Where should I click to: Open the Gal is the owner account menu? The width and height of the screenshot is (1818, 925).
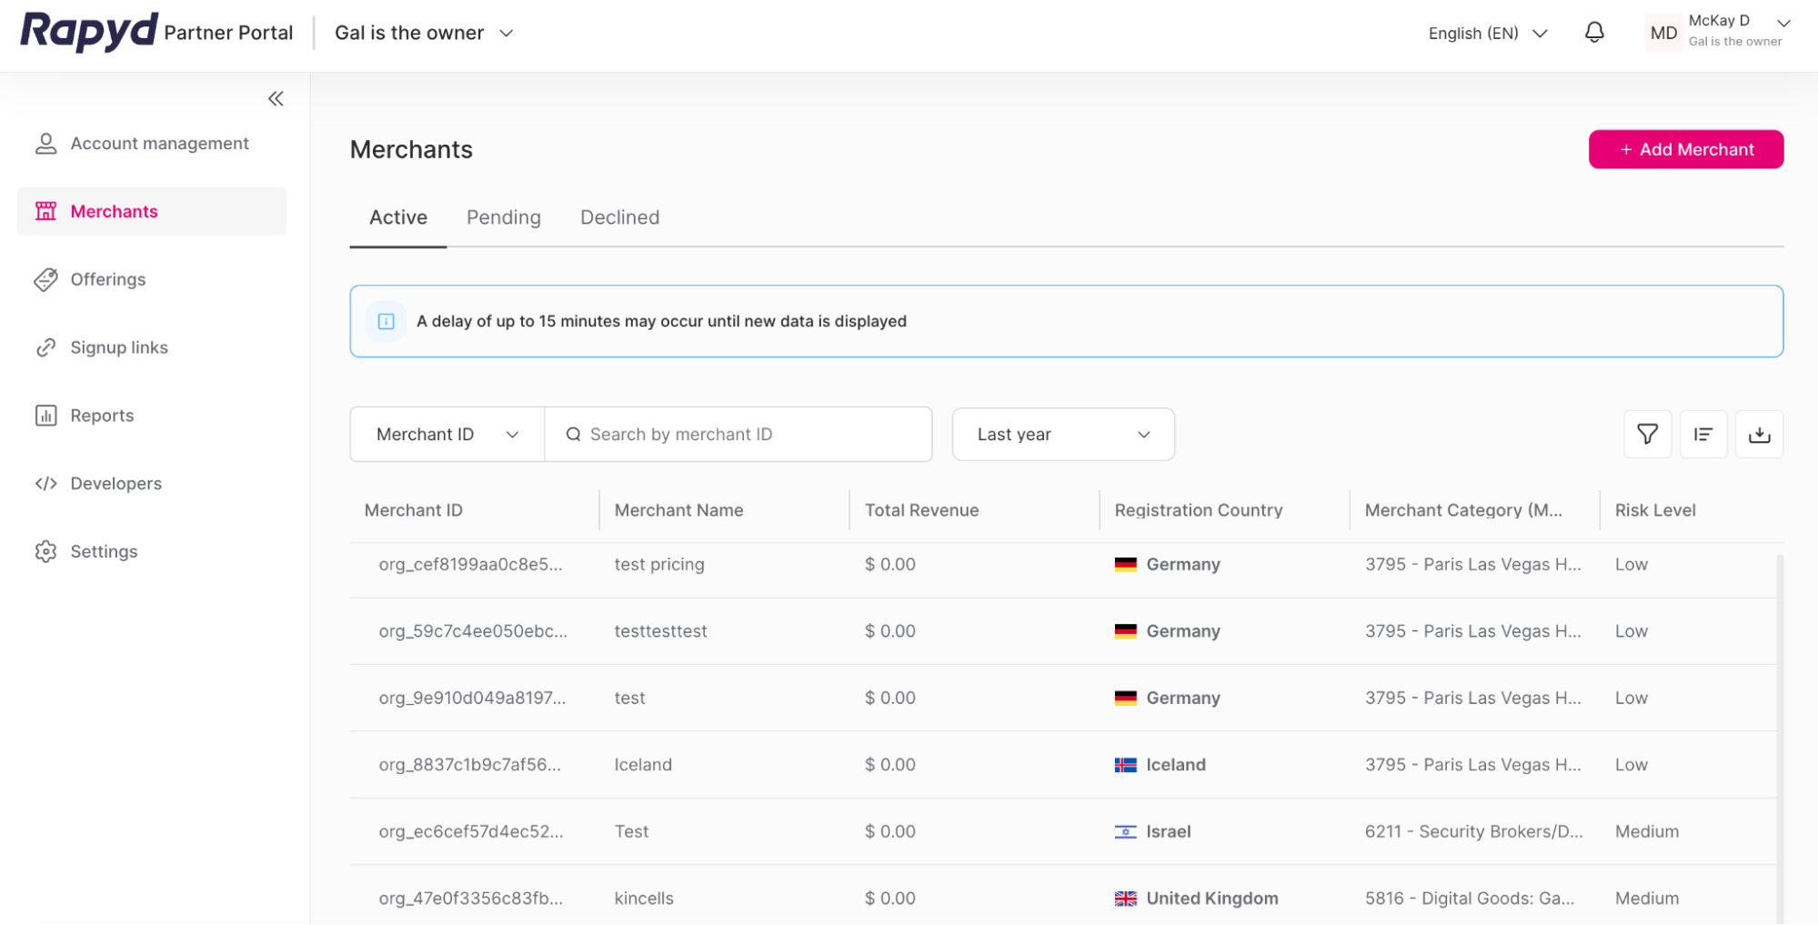coord(423,33)
